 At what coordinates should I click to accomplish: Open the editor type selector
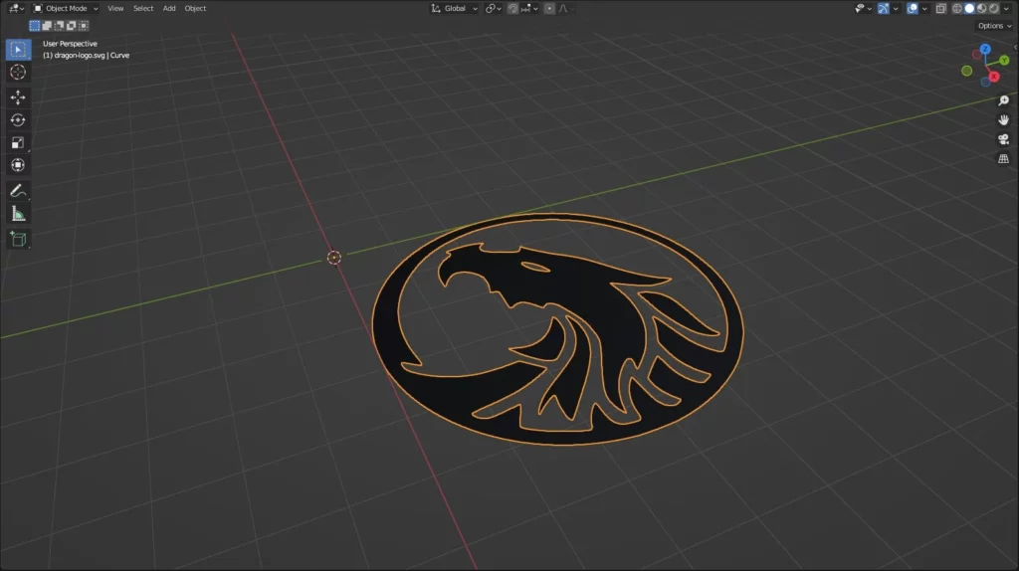tap(16, 8)
